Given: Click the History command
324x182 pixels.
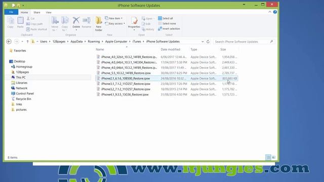Looking at the screenshot, I should point(148,29).
